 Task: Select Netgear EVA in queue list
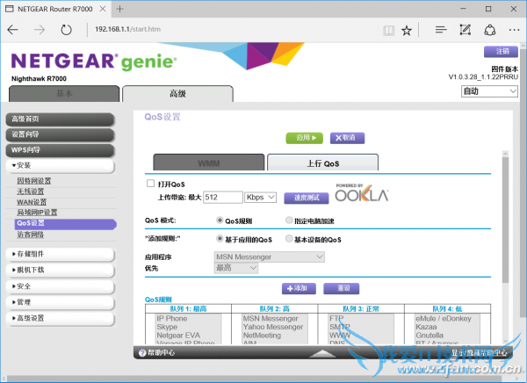178,336
